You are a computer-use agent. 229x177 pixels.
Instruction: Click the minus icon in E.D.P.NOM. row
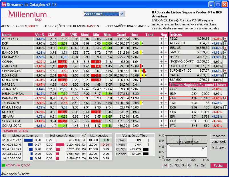[x=166, y=75]
